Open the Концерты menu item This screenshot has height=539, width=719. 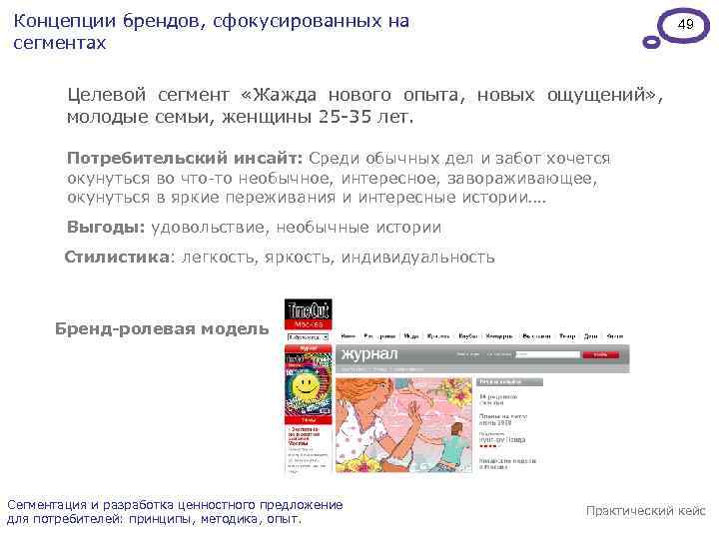(x=499, y=336)
